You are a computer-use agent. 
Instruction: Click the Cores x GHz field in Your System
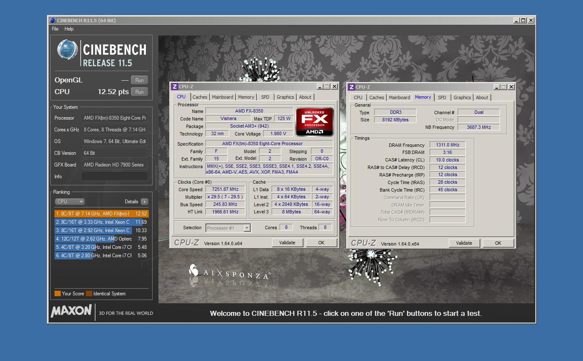[115, 130]
